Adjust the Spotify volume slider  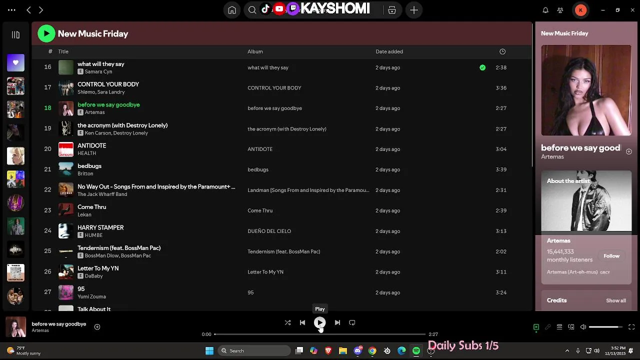click(x=605, y=327)
